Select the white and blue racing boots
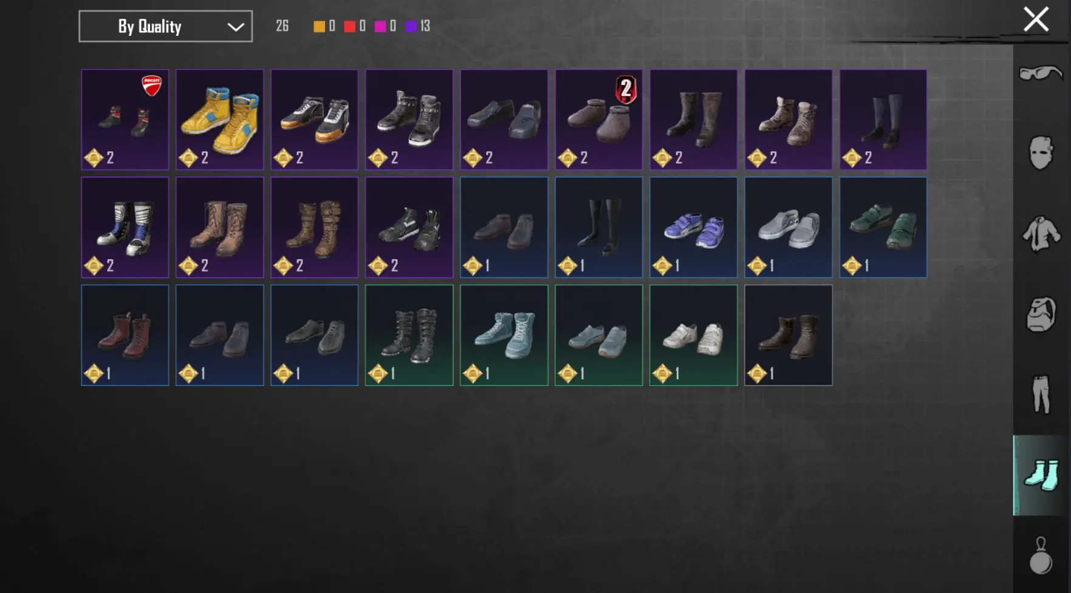The width and height of the screenshot is (1071, 593). tap(125, 228)
